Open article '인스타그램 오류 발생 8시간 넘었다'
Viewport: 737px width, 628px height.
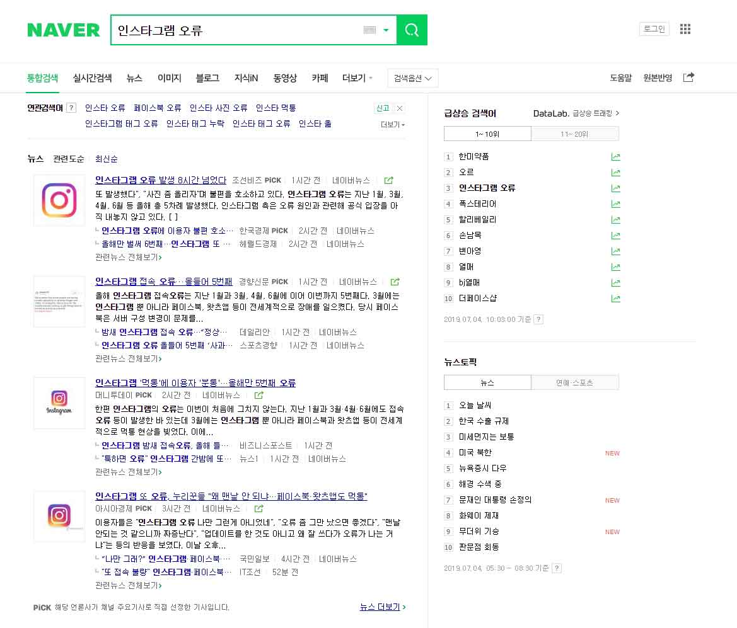(161, 180)
